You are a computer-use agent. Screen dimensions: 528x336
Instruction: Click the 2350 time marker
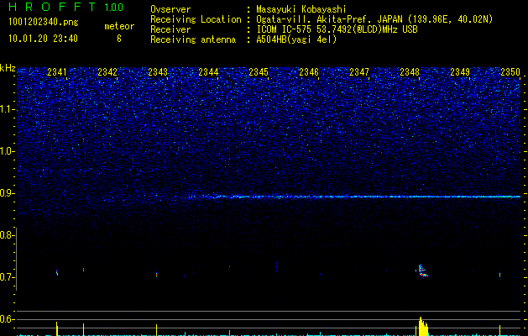pos(510,72)
